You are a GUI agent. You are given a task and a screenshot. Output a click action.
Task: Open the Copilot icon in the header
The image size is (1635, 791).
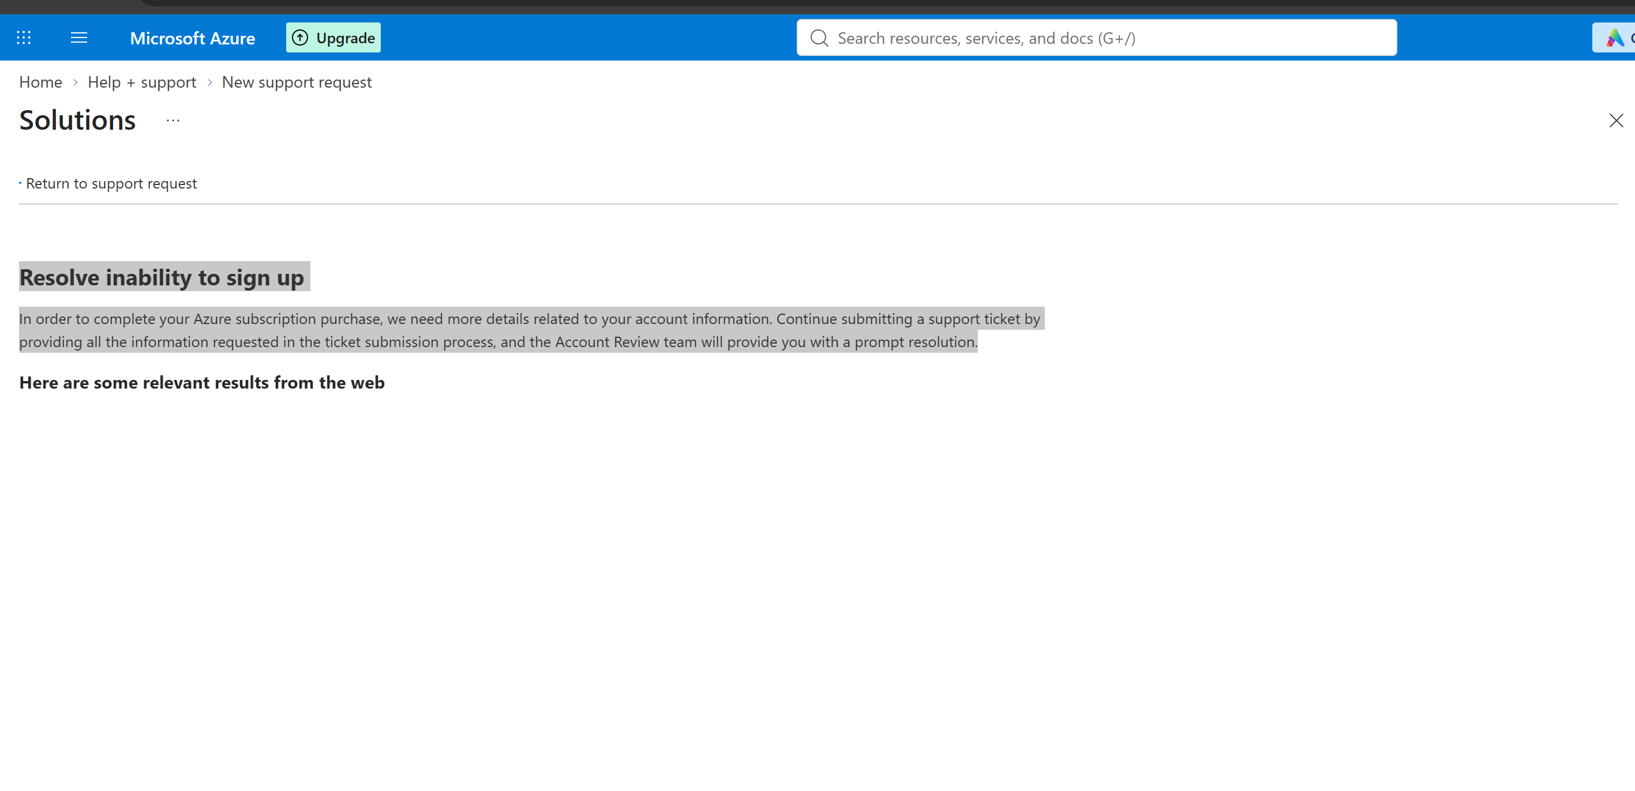[x=1614, y=38]
